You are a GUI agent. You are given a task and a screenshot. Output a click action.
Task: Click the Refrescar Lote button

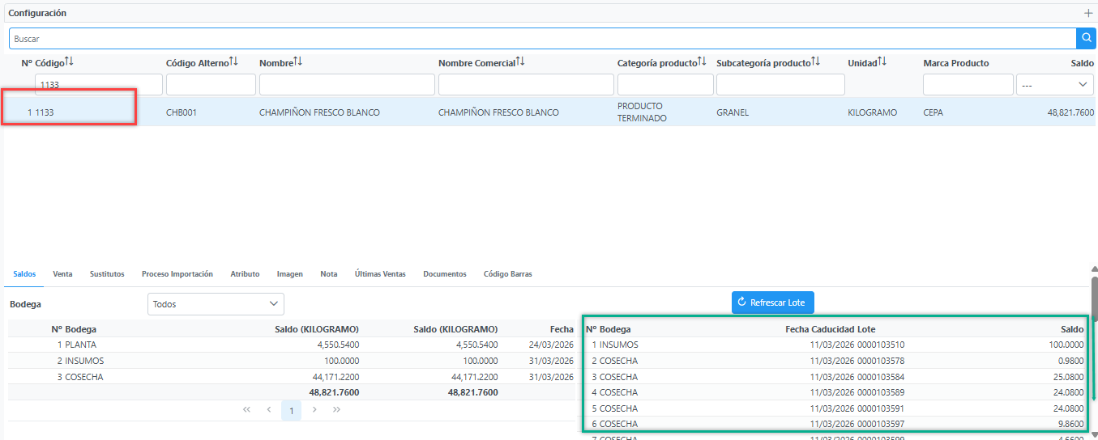[x=772, y=302]
